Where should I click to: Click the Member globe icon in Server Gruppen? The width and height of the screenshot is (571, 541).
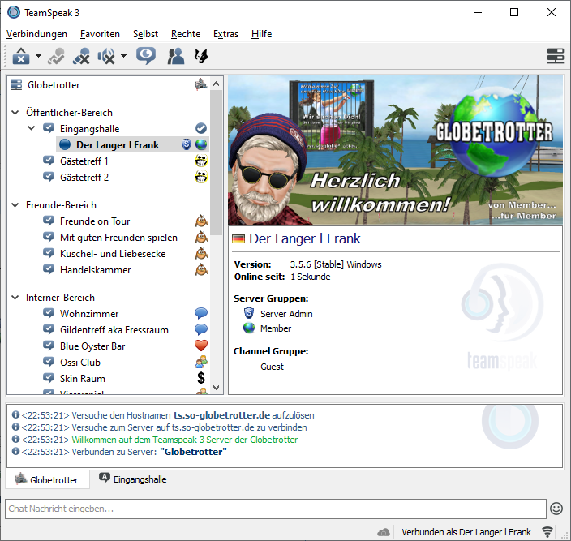pos(249,328)
